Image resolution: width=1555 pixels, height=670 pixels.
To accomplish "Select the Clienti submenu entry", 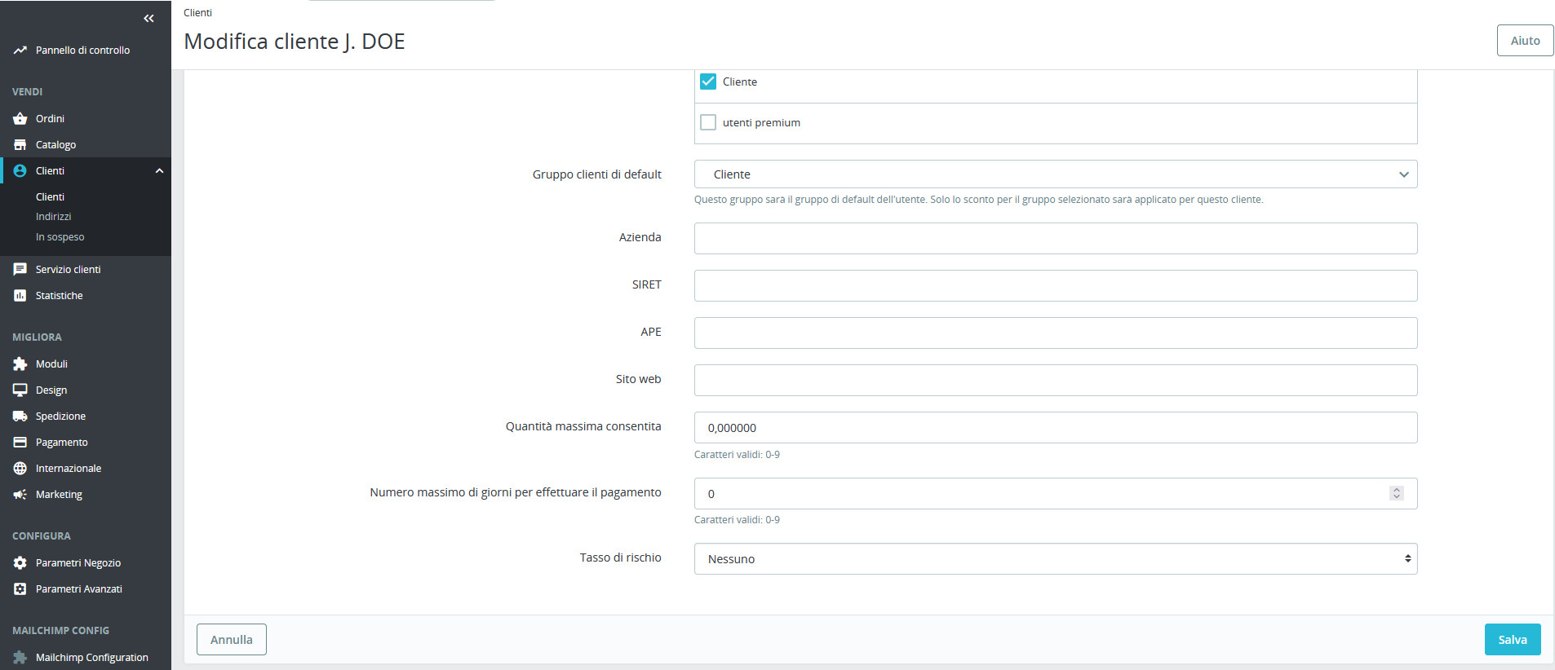I will (50, 197).
